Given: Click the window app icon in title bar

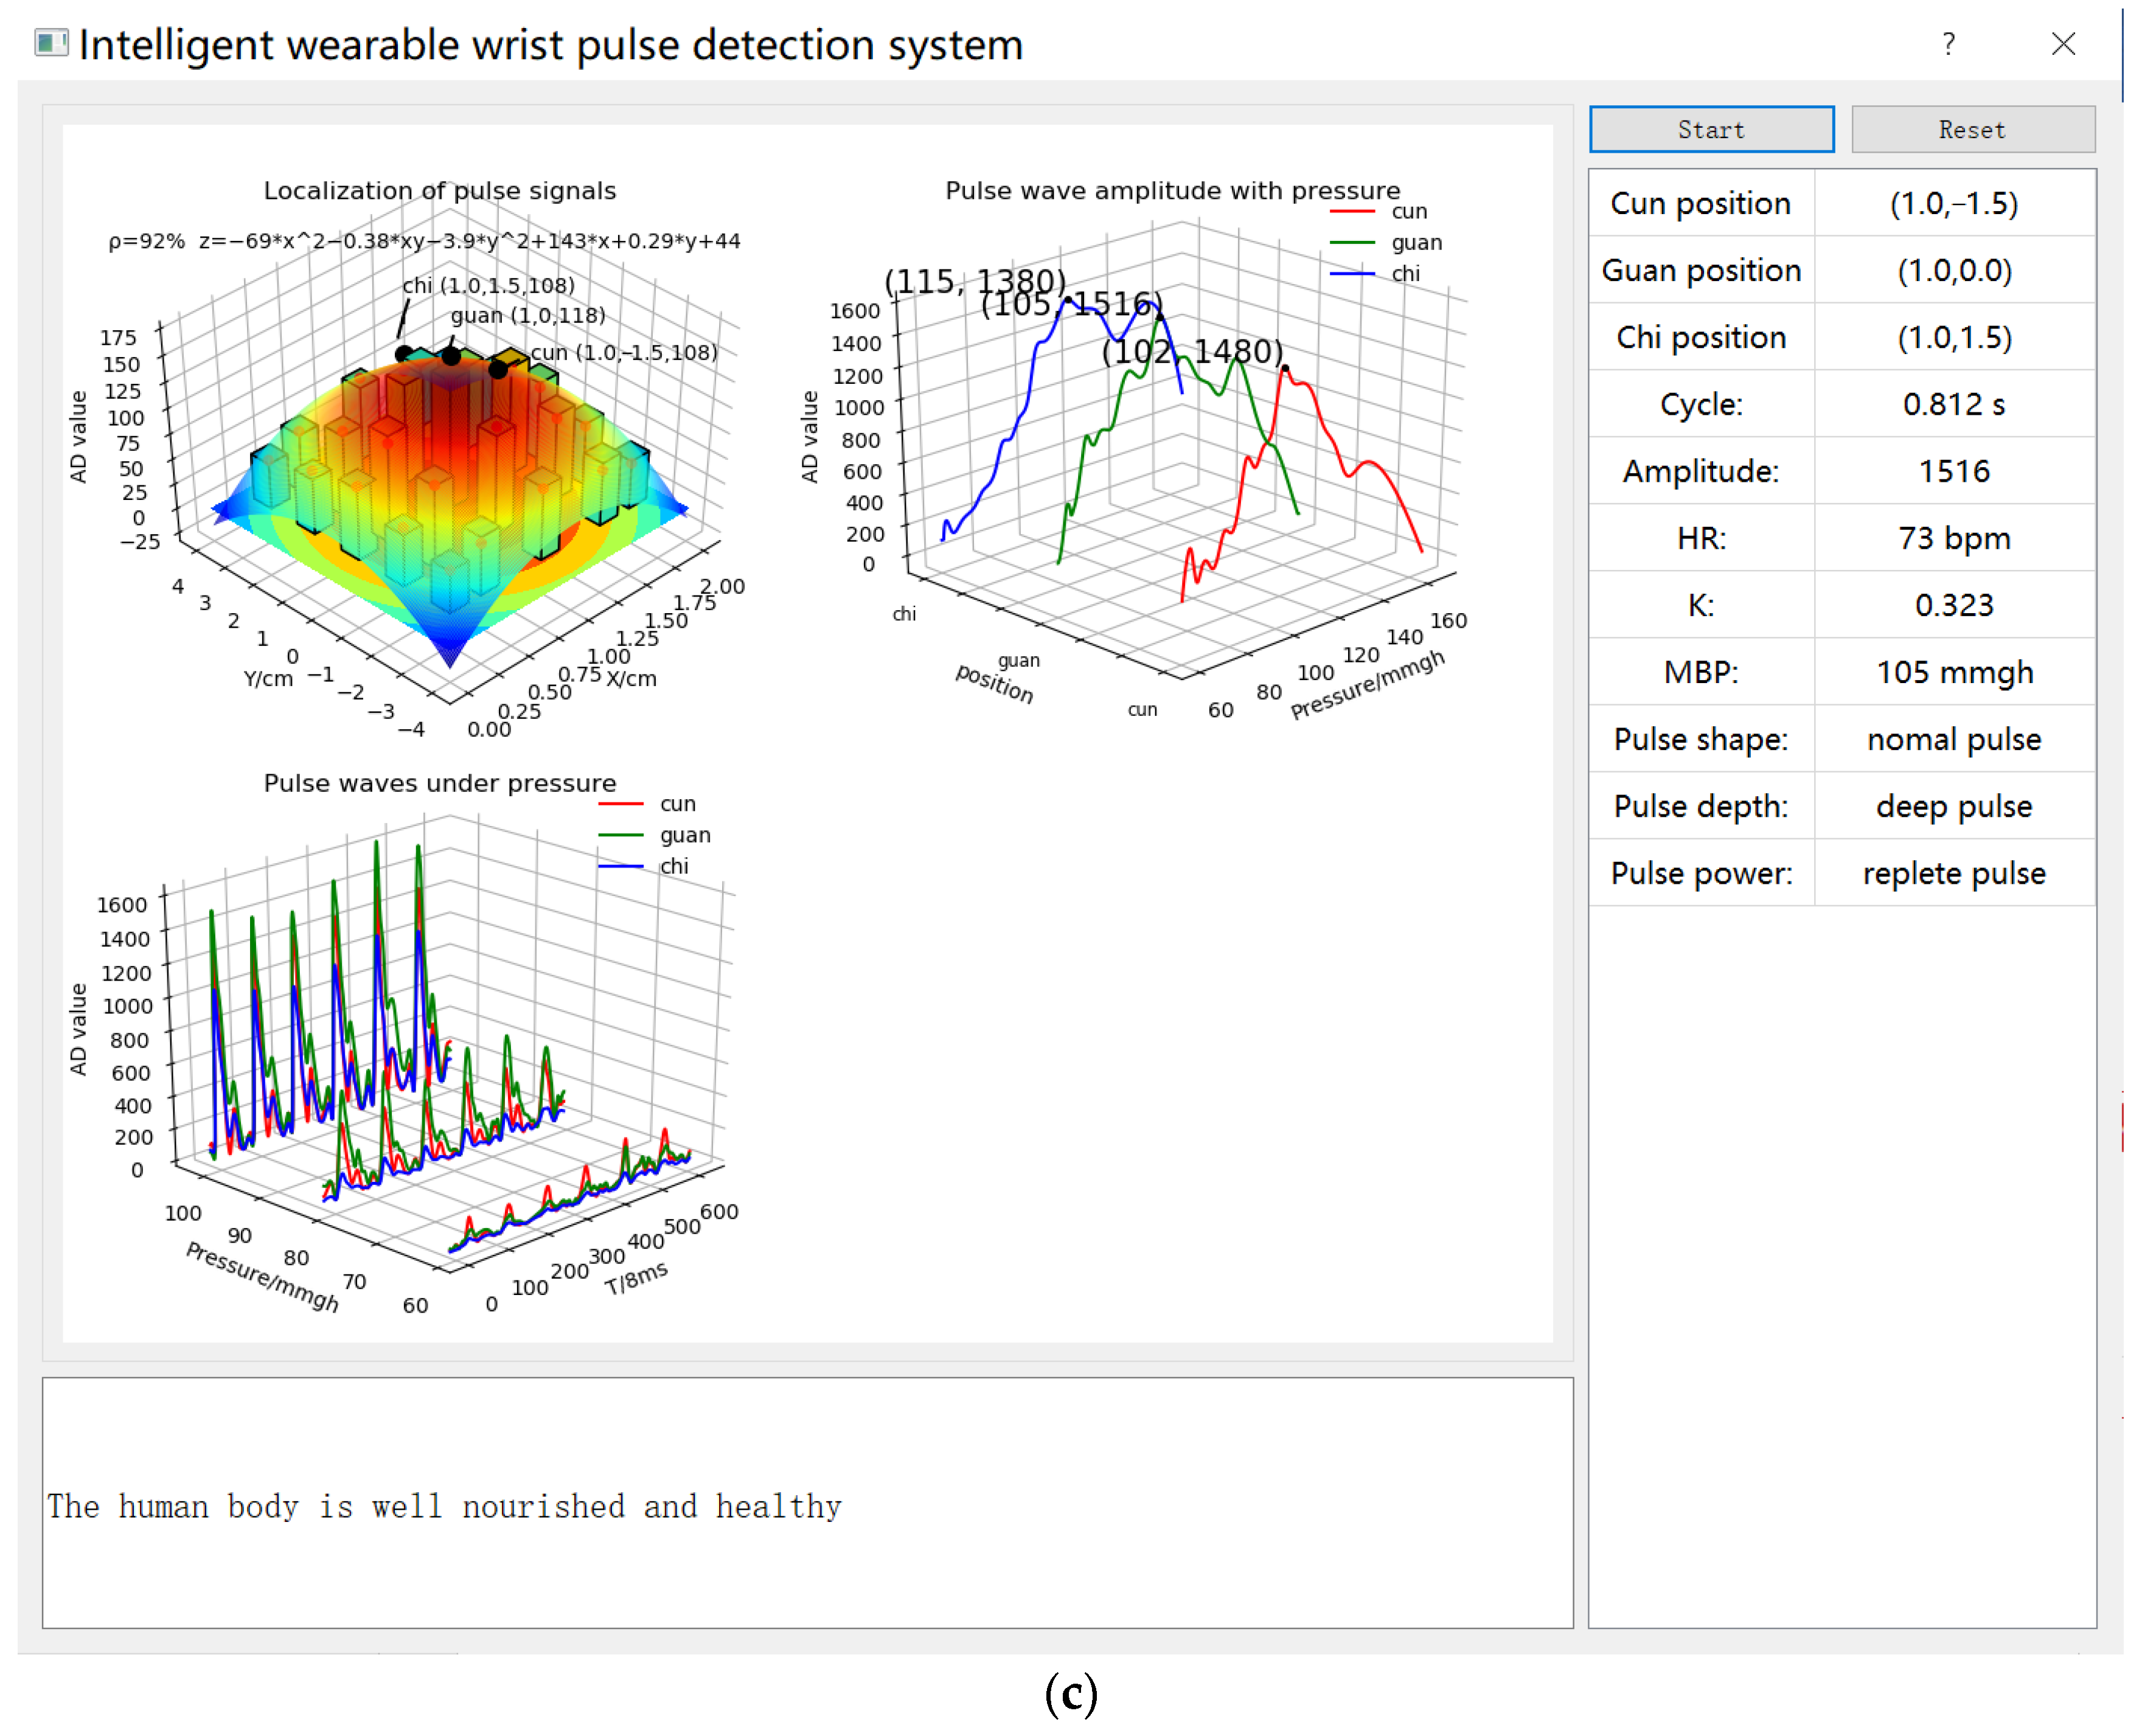Looking at the screenshot, I should [51, 43].
